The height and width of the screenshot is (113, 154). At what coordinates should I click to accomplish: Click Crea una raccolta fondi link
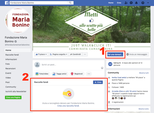pyautogui.click(x=68, y=106)
